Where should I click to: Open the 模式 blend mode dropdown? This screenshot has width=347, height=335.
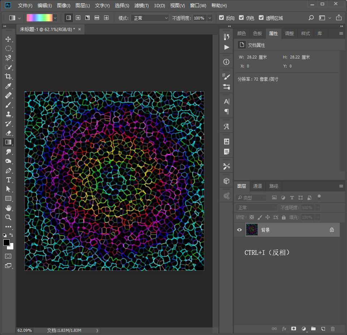point(150,18)
